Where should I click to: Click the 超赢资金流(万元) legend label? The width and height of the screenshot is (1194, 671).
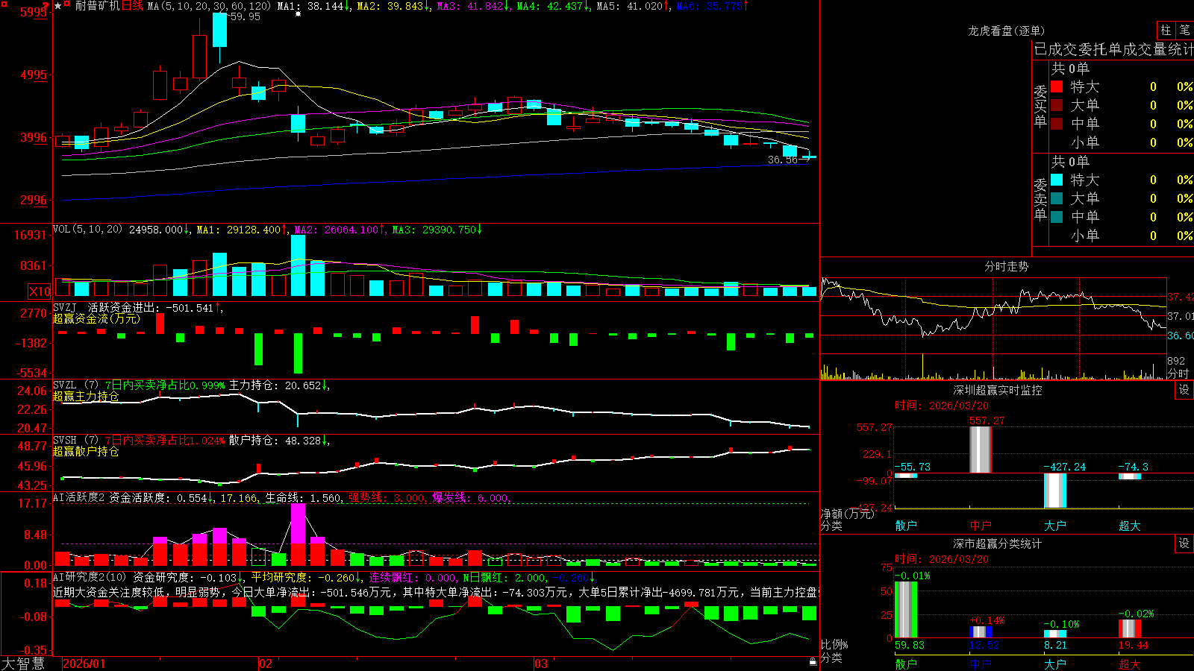click(x=96, y=318)
